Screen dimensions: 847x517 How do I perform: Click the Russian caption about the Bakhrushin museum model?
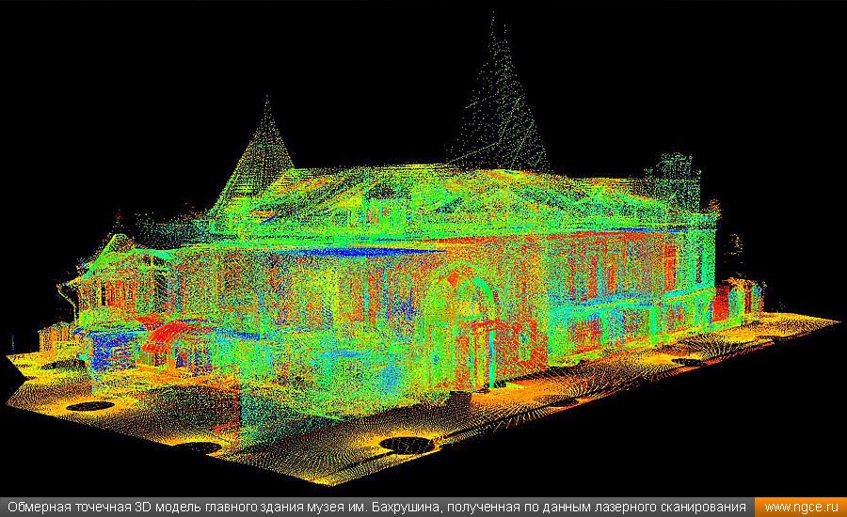click(376, 508)
